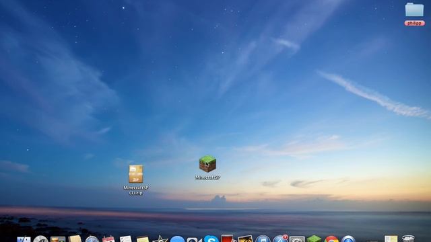Open iPhoto icon in the dock

[x=245, y=239]
